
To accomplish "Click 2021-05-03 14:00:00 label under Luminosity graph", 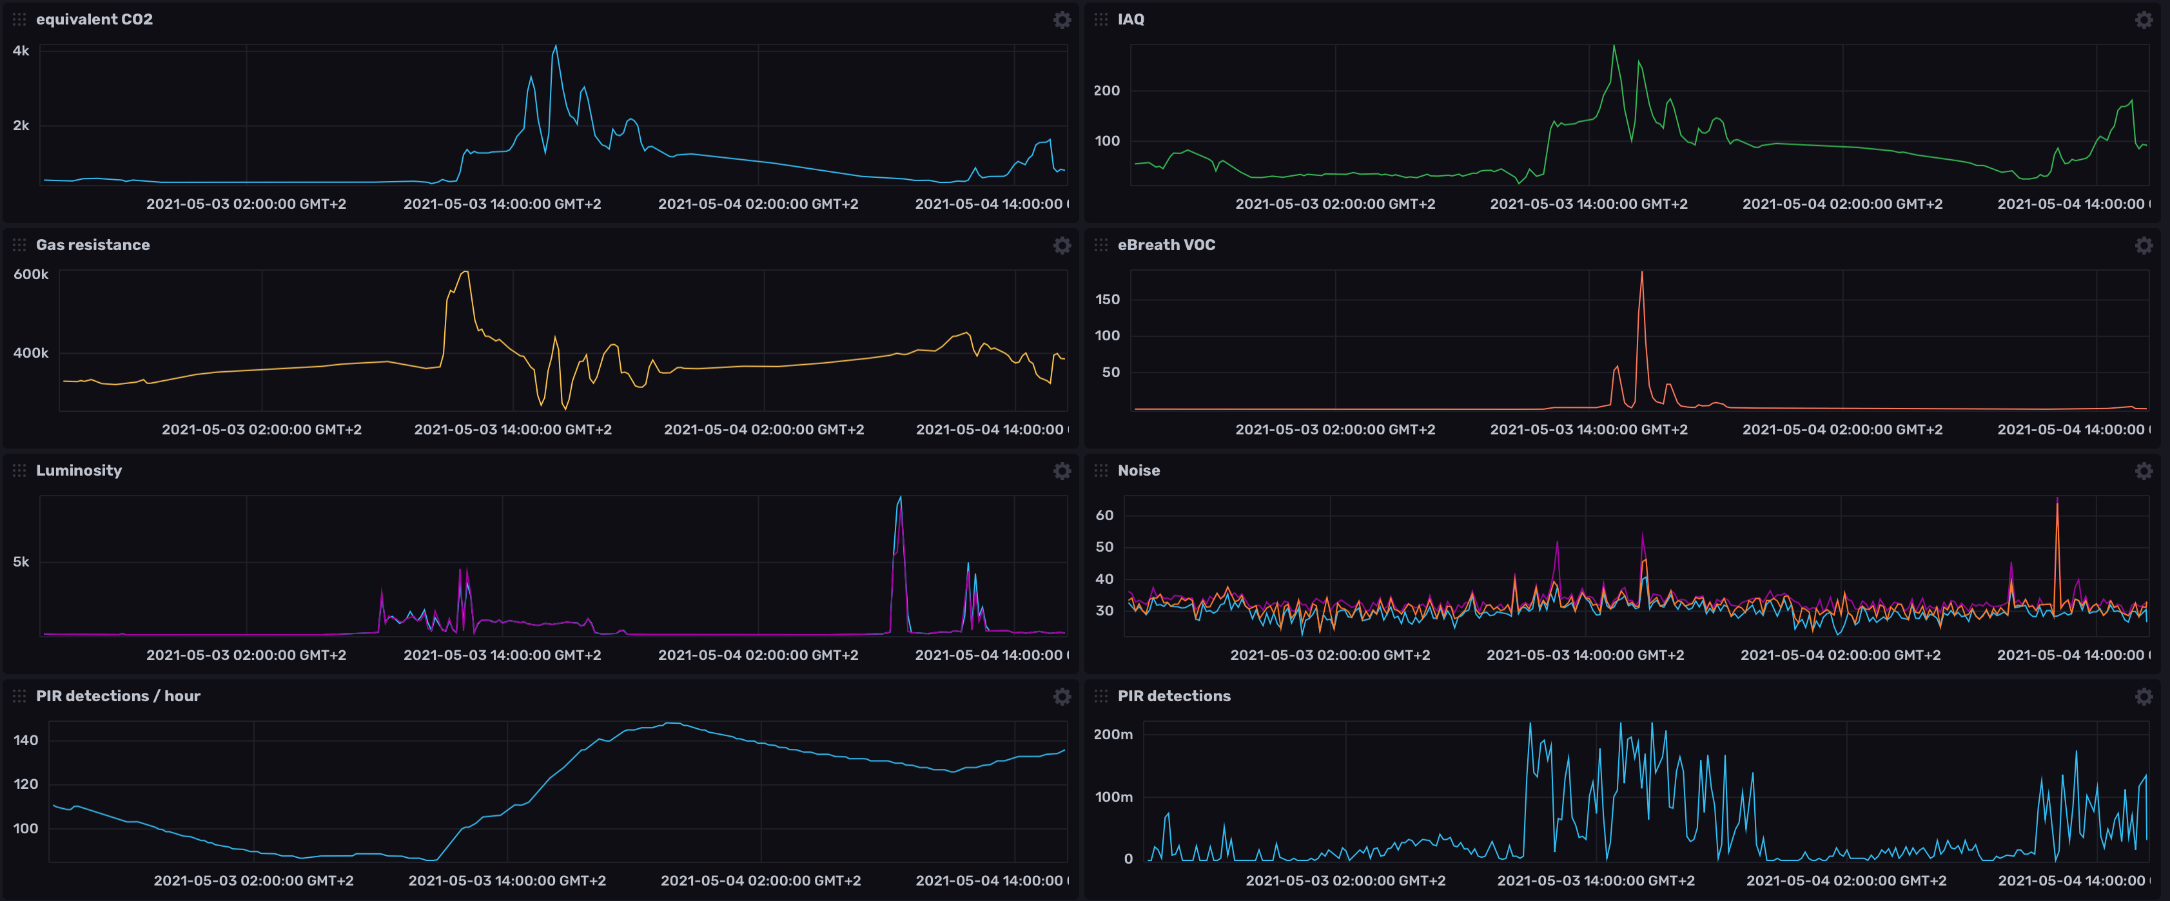I will (502, 655).
